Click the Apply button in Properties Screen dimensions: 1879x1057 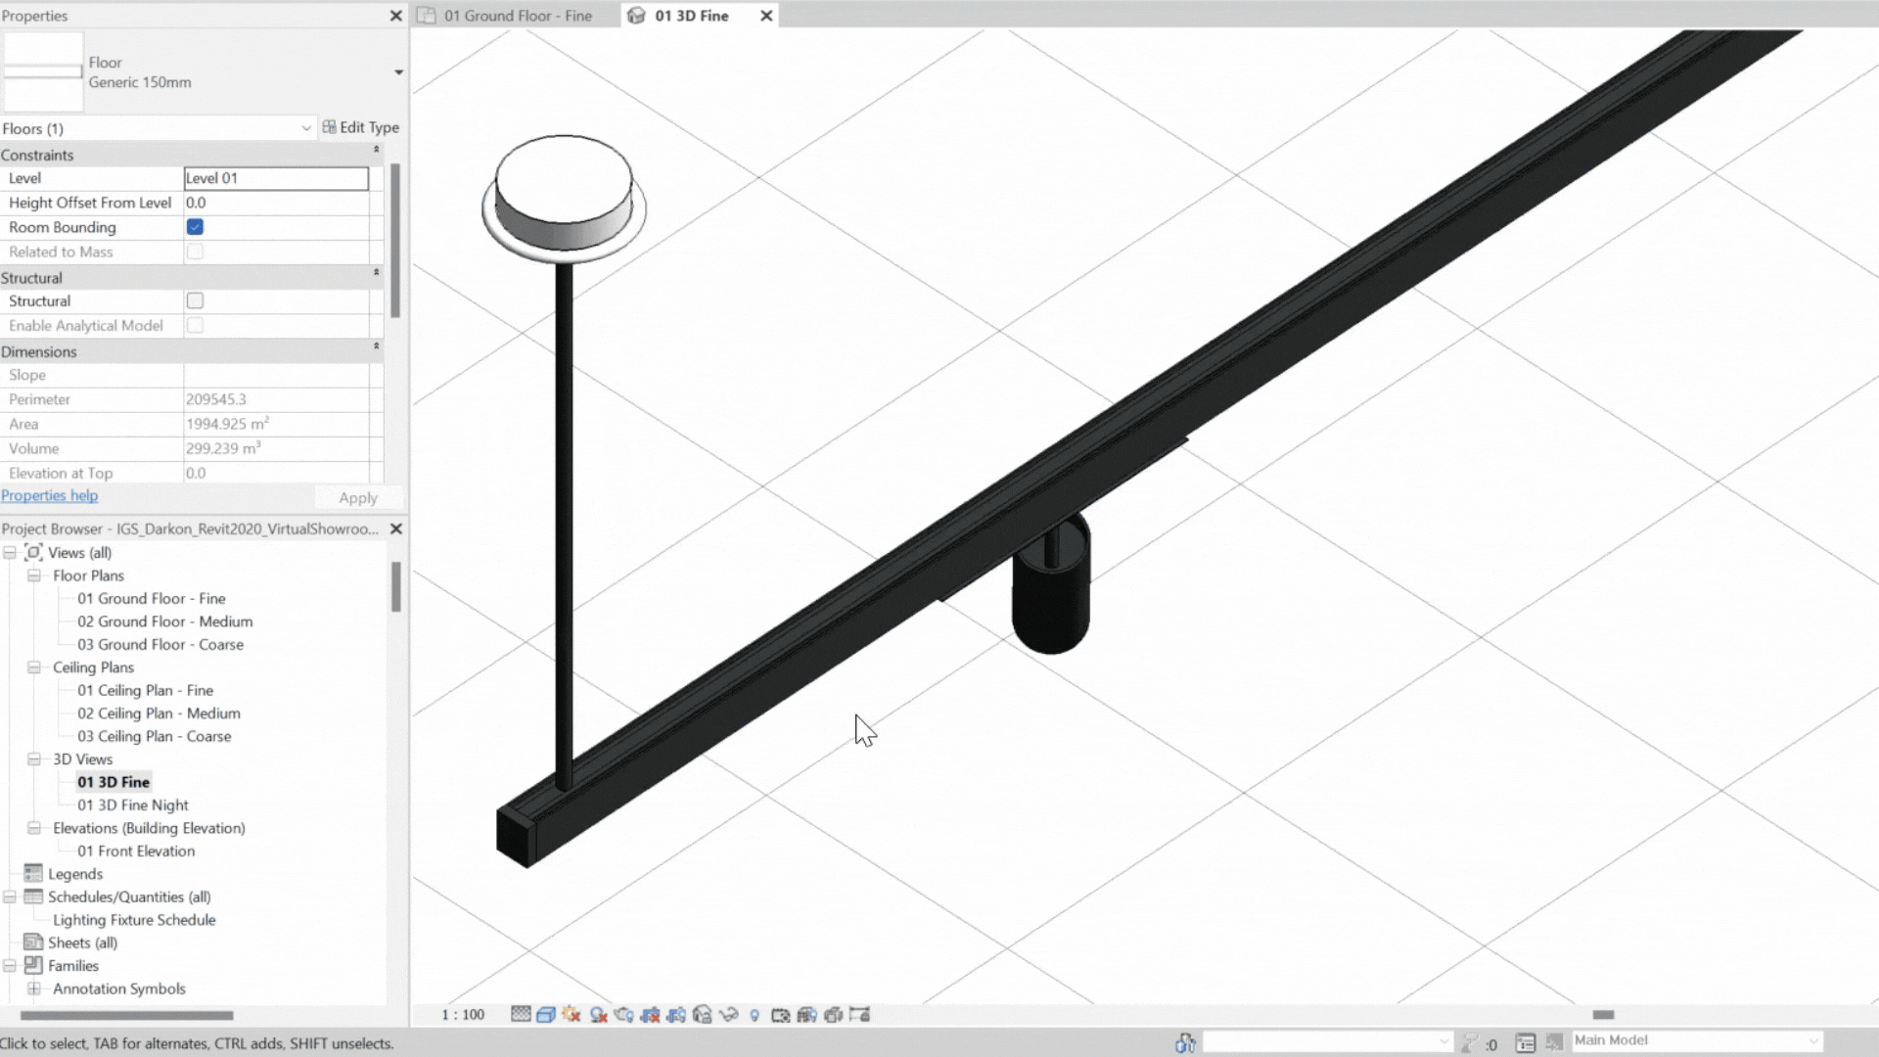[358, 497]
